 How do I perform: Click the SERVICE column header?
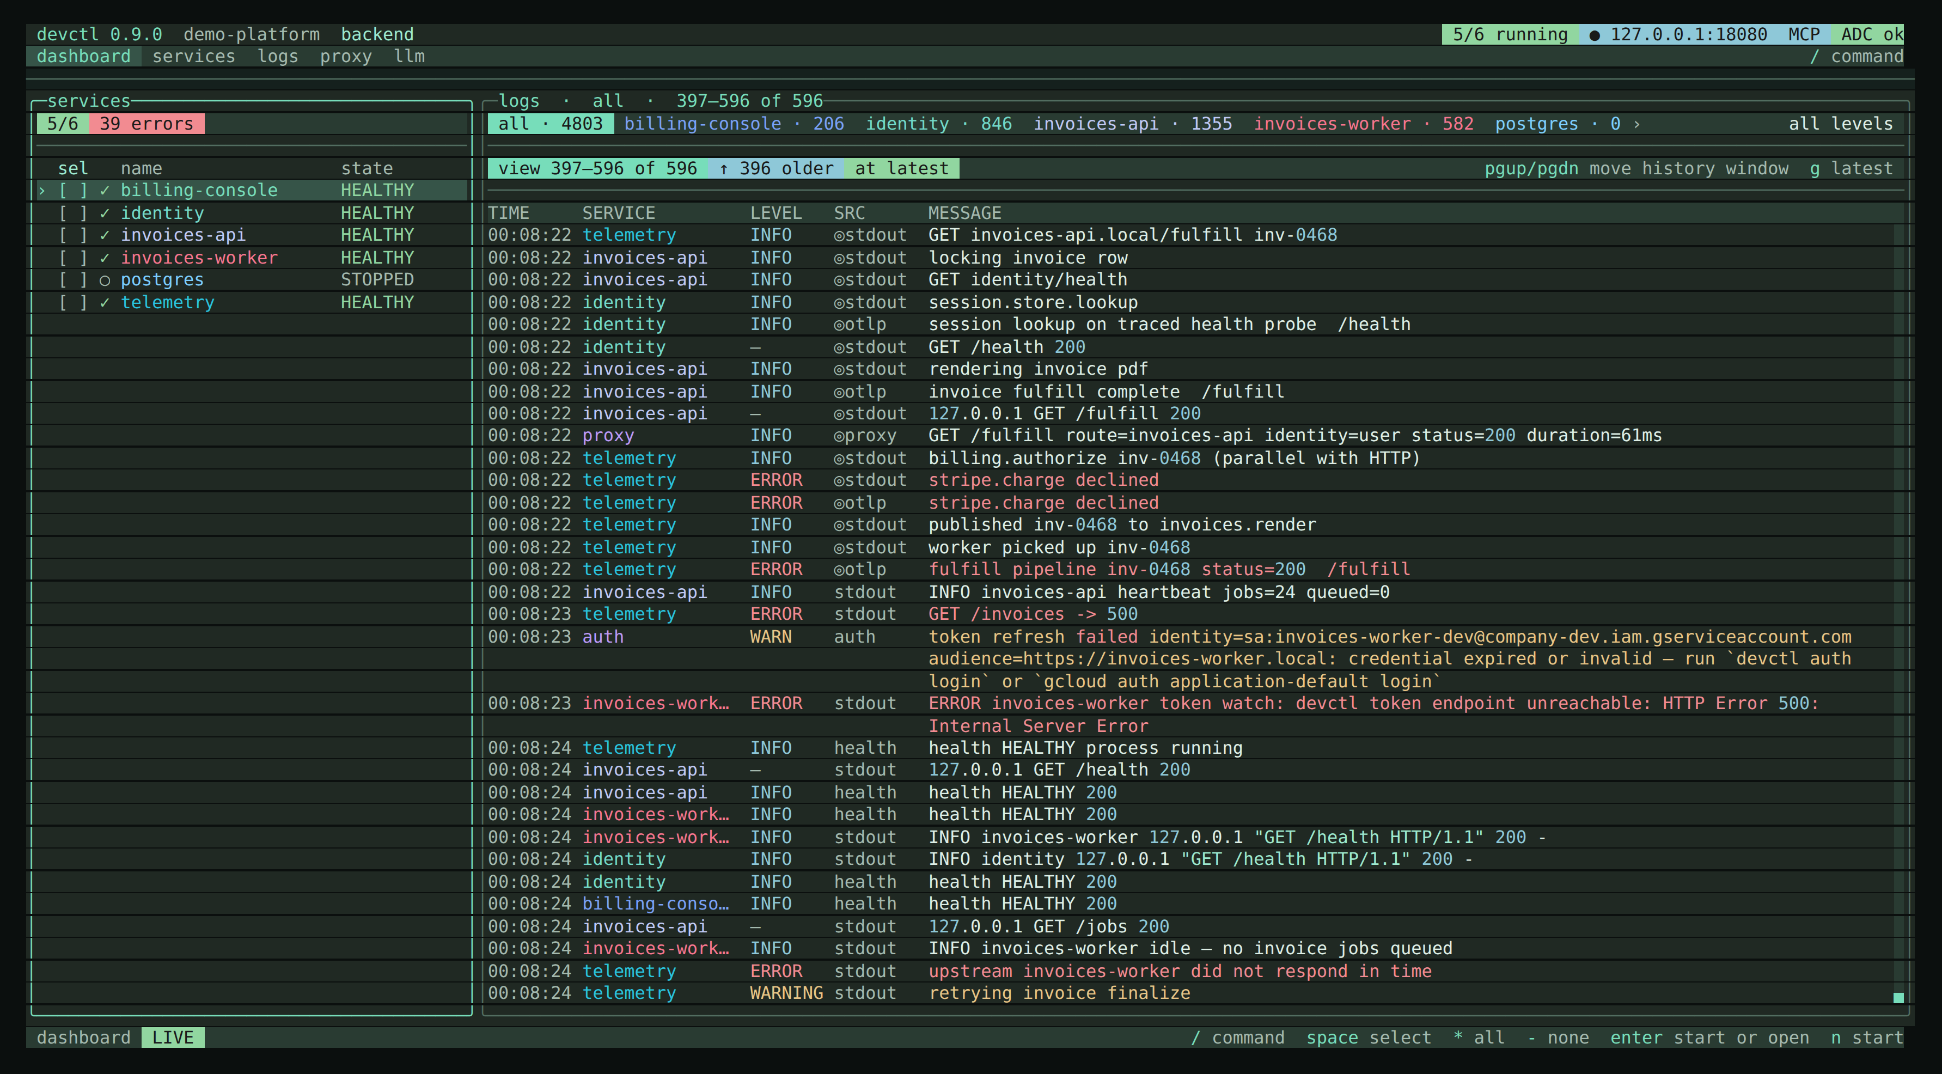coord(618,212)
